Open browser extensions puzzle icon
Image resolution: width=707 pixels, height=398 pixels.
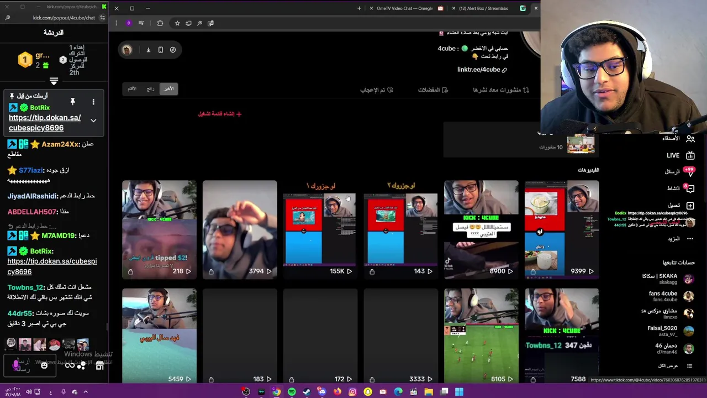[x=160, y=23]
